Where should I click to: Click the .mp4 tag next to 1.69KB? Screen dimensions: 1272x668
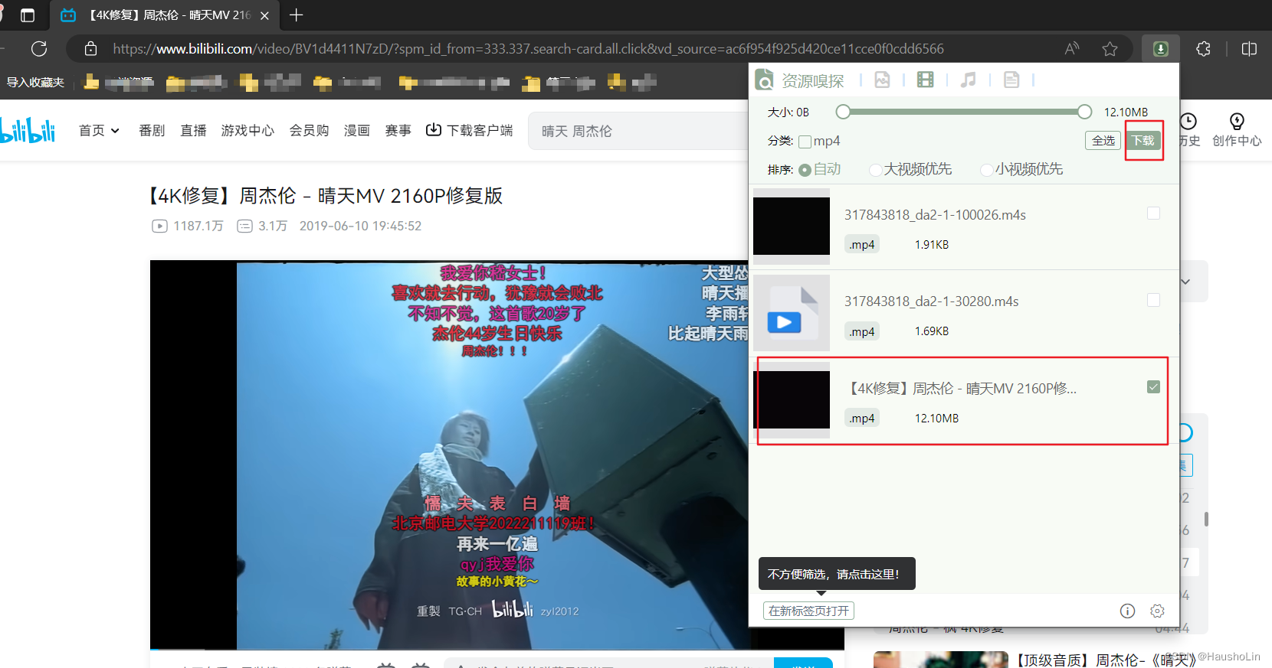[862, 331]
